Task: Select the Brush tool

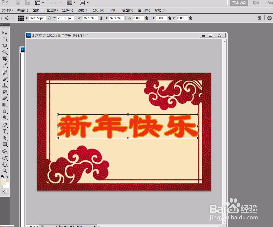Action: tap(4, 79)
